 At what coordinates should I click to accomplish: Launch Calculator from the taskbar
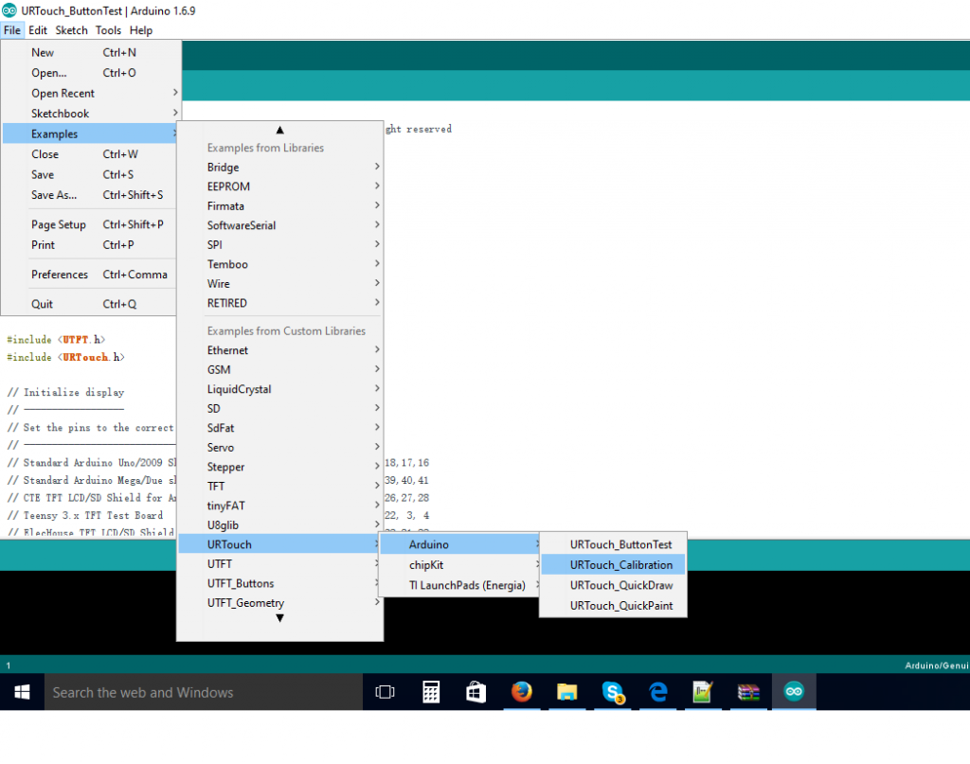coord(431,692)
